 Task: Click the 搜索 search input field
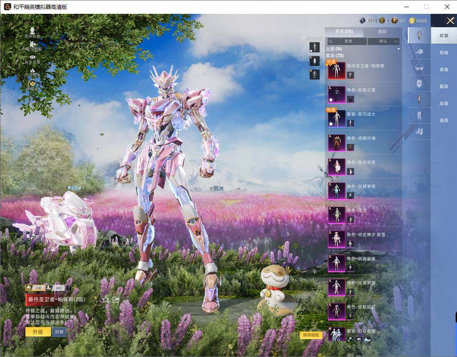[x=347, y=42]
